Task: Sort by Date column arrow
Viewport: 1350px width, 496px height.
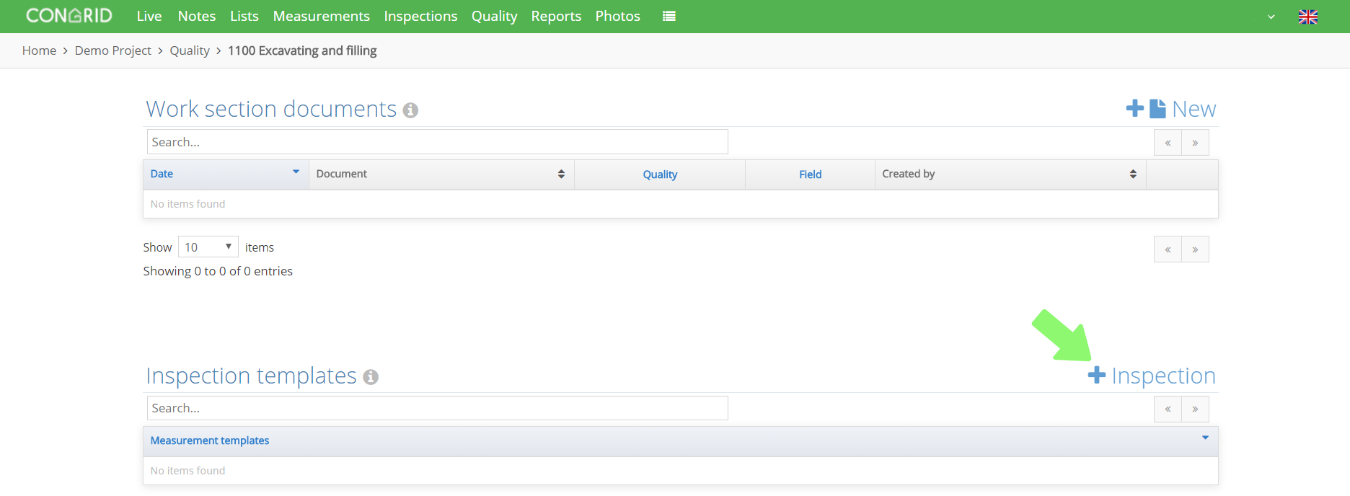Action: click(296, 172)
